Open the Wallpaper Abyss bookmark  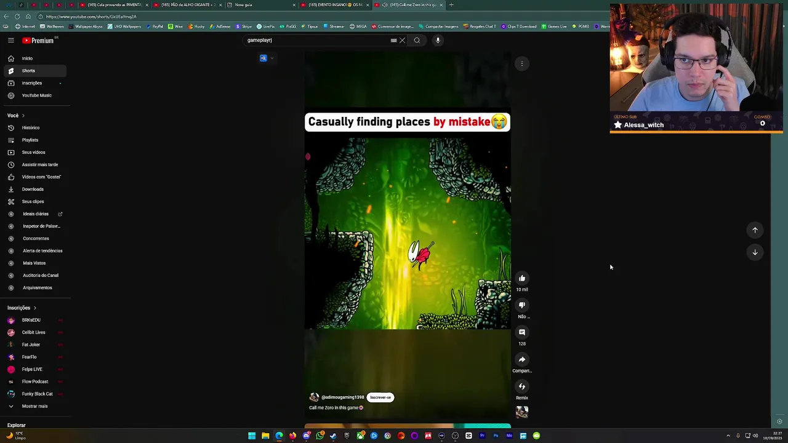pyautogui.click(x=86, y=26)
